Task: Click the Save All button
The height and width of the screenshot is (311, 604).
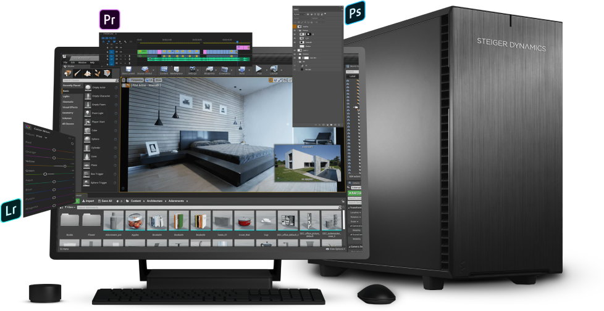Action: 105,201
